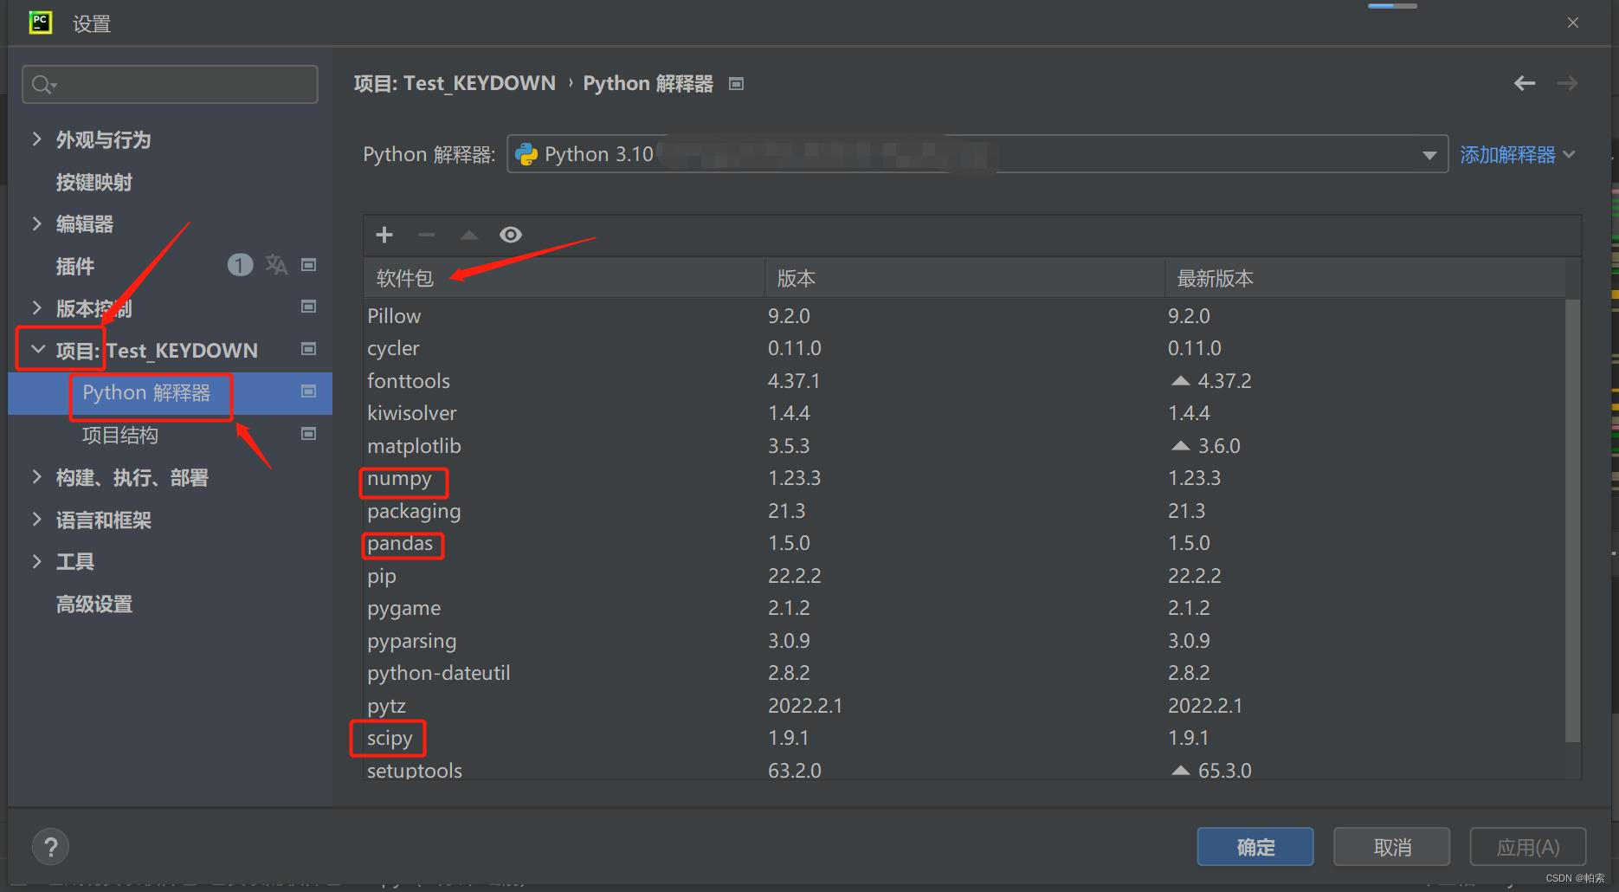Close the 设置 dialog
Image resolution: width=1619 pixels, height=892 pixels.
1573,23
